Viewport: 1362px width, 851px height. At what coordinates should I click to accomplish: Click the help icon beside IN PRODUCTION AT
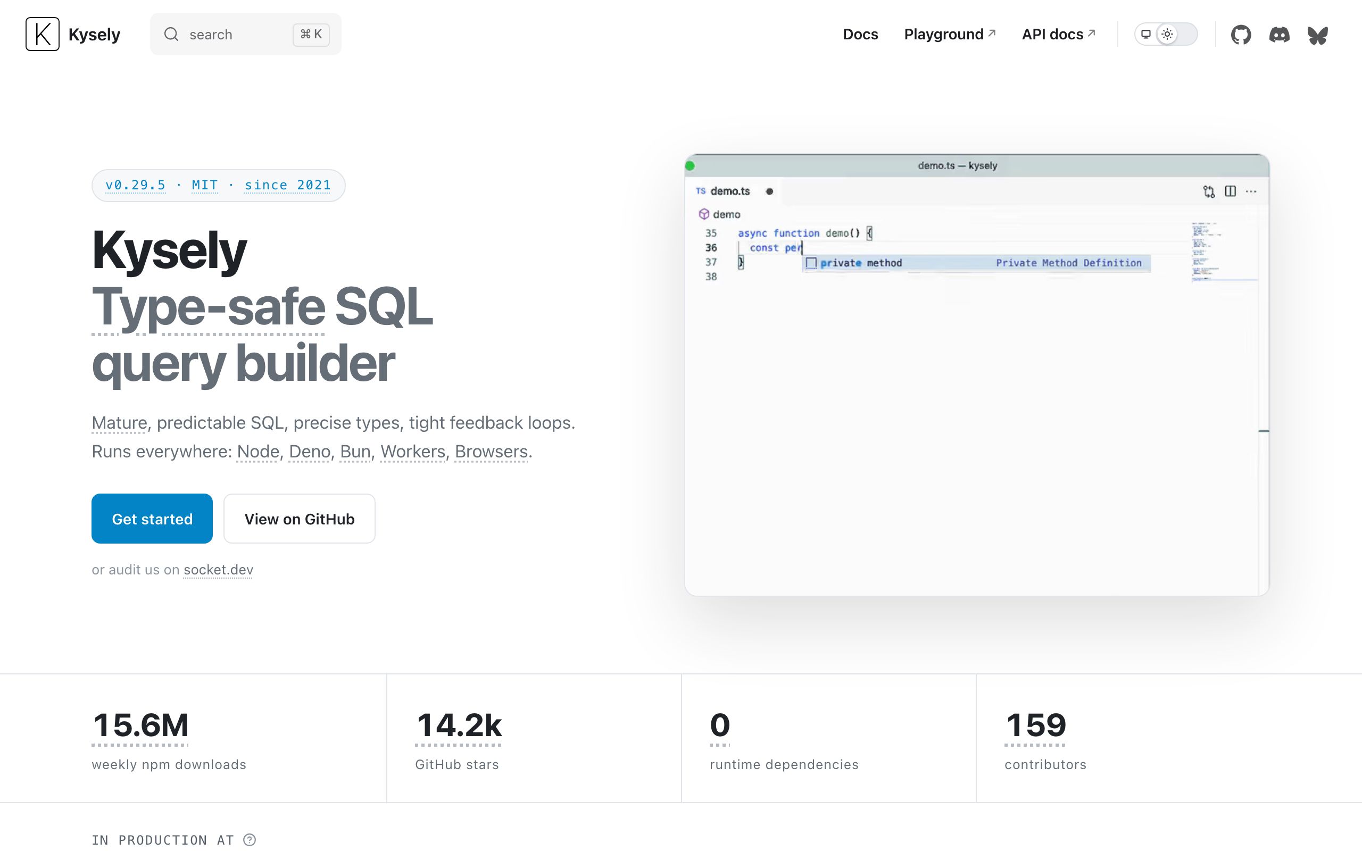250,840
